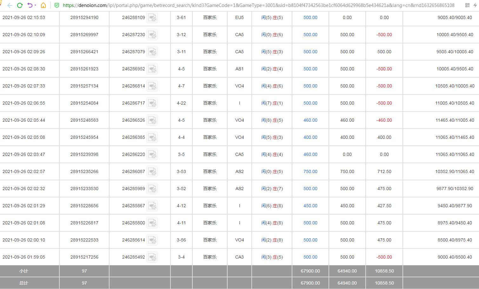The width and height of the screenshot is (479, 289).
Task: Click the lightning speed mode icon
Action: pyautogui.click(x=475, y=5)
